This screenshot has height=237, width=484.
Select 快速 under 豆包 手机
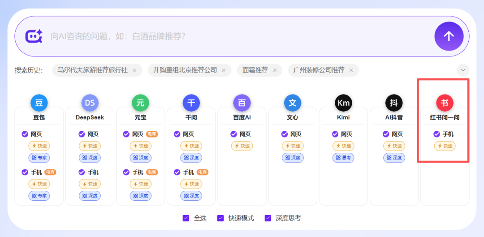pos(39,184)
